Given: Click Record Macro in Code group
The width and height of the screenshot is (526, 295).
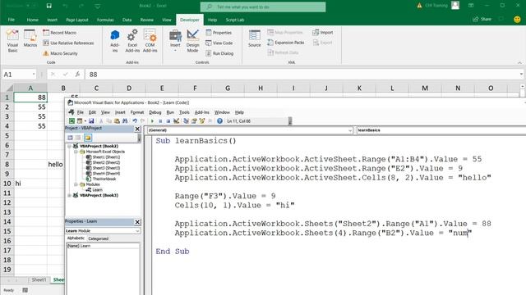Looking at the screenshot, I should click(x=60, y=33).
